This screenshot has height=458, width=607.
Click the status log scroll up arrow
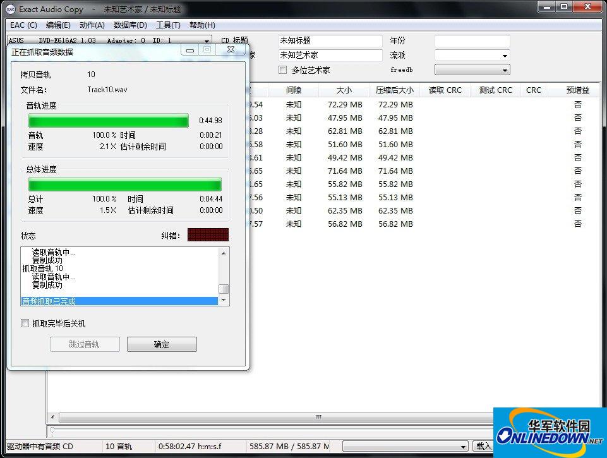pos(224,253)
